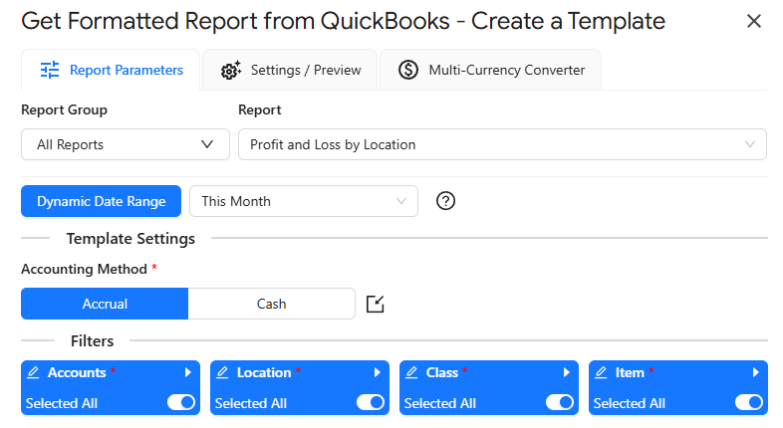Click the pencil edit icon on Class filter

point(411,372)
